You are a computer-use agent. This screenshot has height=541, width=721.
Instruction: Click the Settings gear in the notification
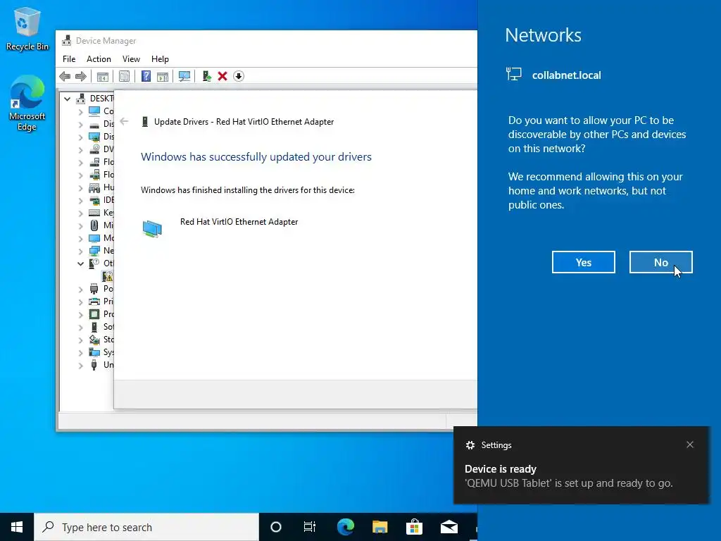pos(470,445)
